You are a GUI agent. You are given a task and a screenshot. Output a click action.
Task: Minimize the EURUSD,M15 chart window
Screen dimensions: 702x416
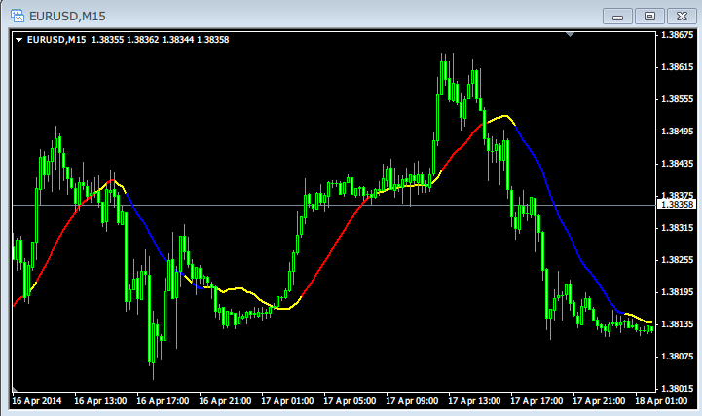pyautogui.click(x=618, y=17)
